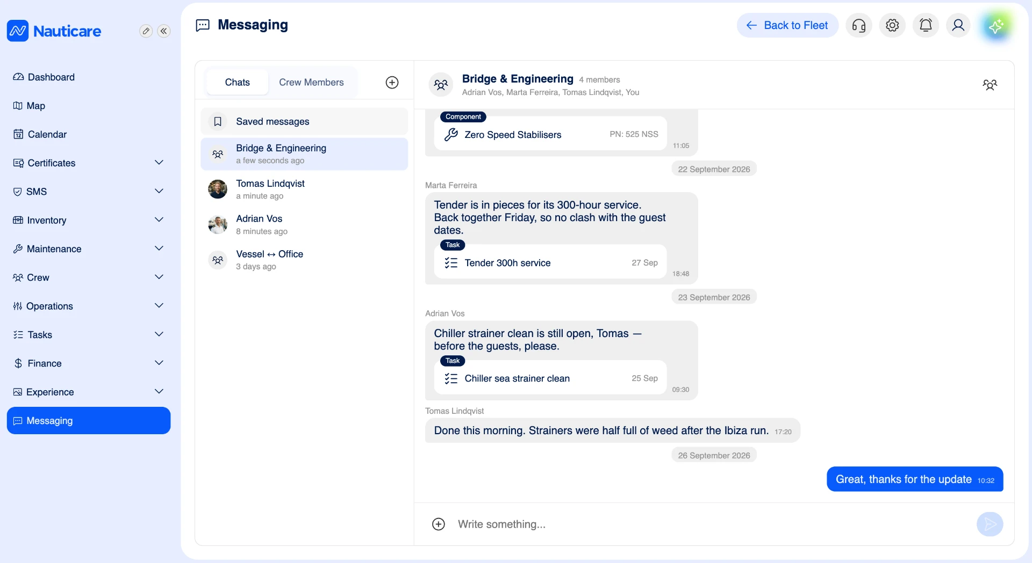
Task: Open Calendar in the sidebar
Action: click(x=89, y=134)
